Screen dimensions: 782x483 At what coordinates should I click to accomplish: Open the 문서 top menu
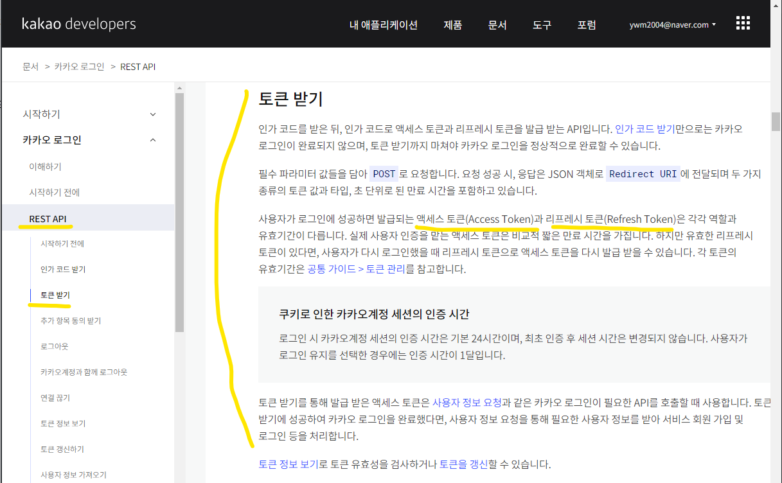pos(497,25)
